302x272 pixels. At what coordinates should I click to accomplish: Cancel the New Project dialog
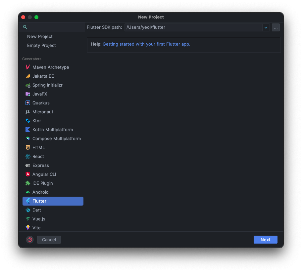click(x=49, y=240)
